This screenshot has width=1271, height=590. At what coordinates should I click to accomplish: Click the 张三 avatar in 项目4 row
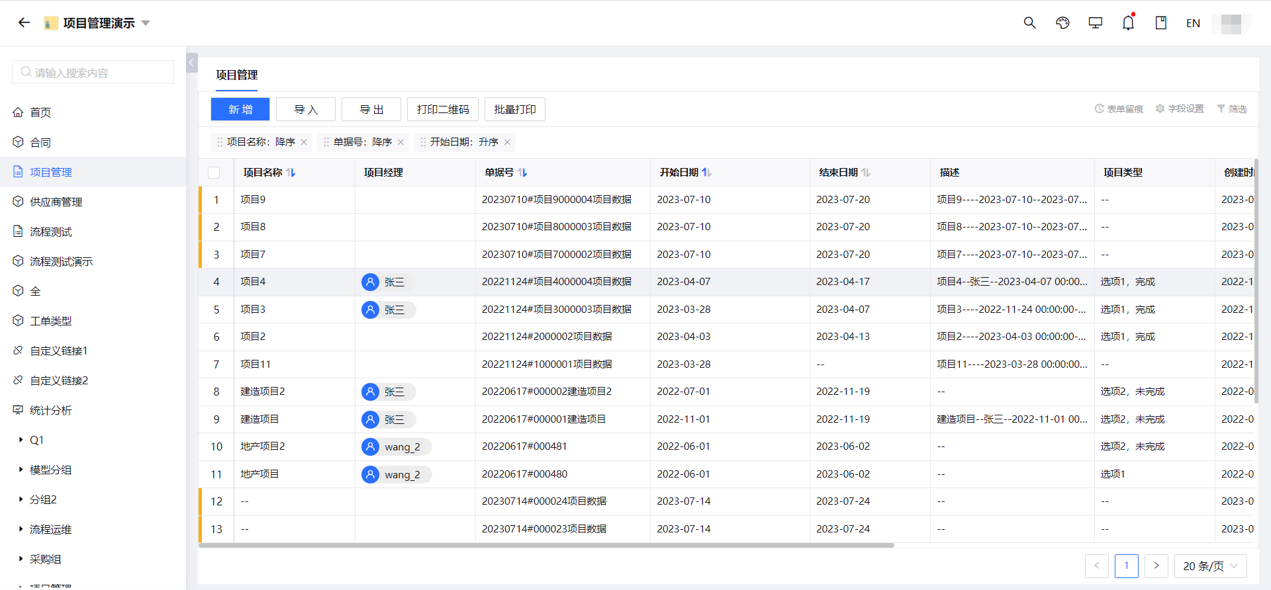370,282
